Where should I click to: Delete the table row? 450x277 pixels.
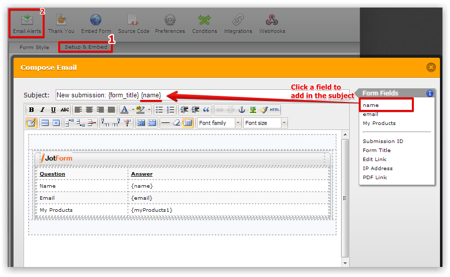(x=92, y=123)
